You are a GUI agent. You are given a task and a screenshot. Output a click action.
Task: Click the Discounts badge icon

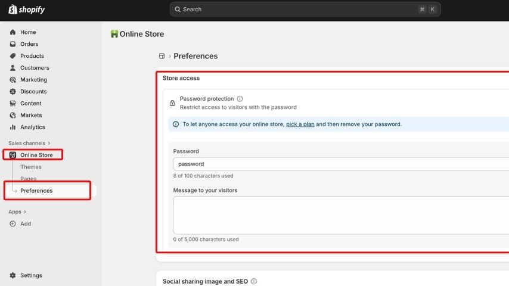coord(13,92)
